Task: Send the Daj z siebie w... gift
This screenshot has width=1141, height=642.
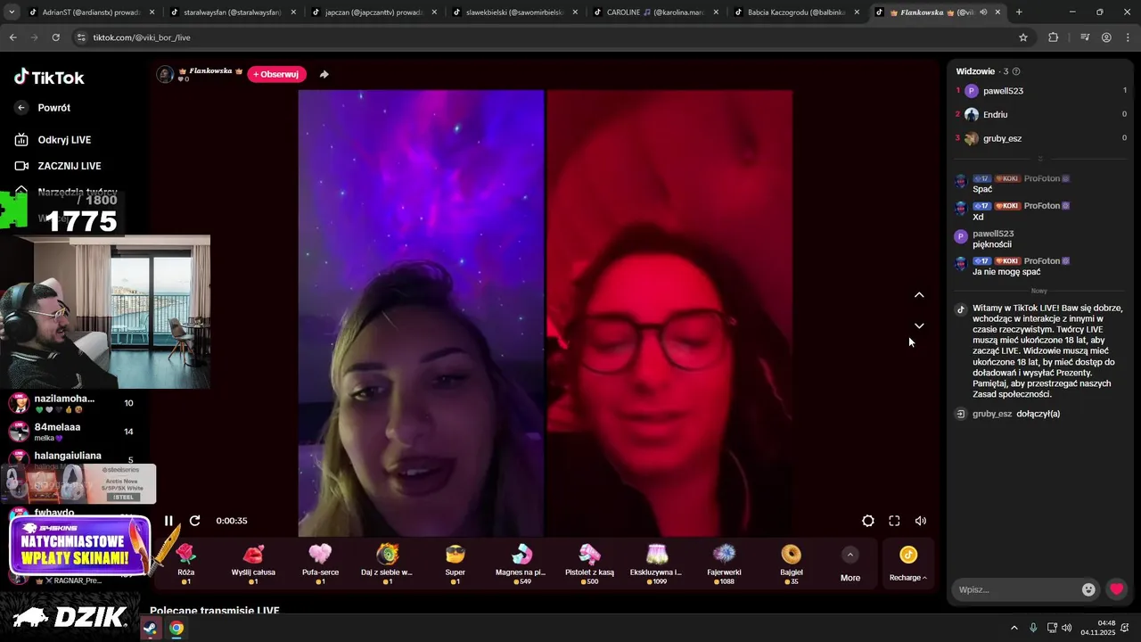Action: tap(387, 564)
